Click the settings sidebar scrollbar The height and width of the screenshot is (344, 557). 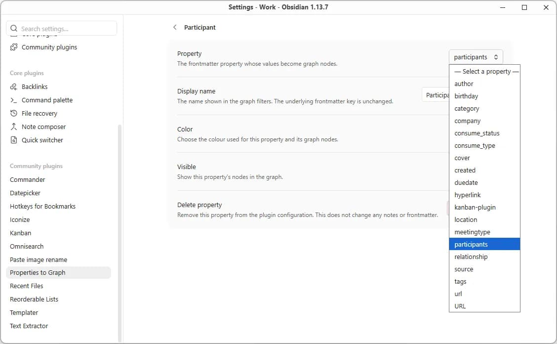point(119,233)
